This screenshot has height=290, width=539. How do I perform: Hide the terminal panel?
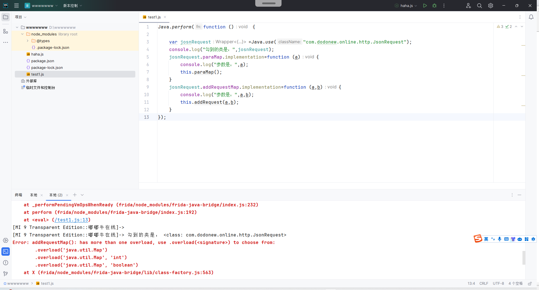519,195
